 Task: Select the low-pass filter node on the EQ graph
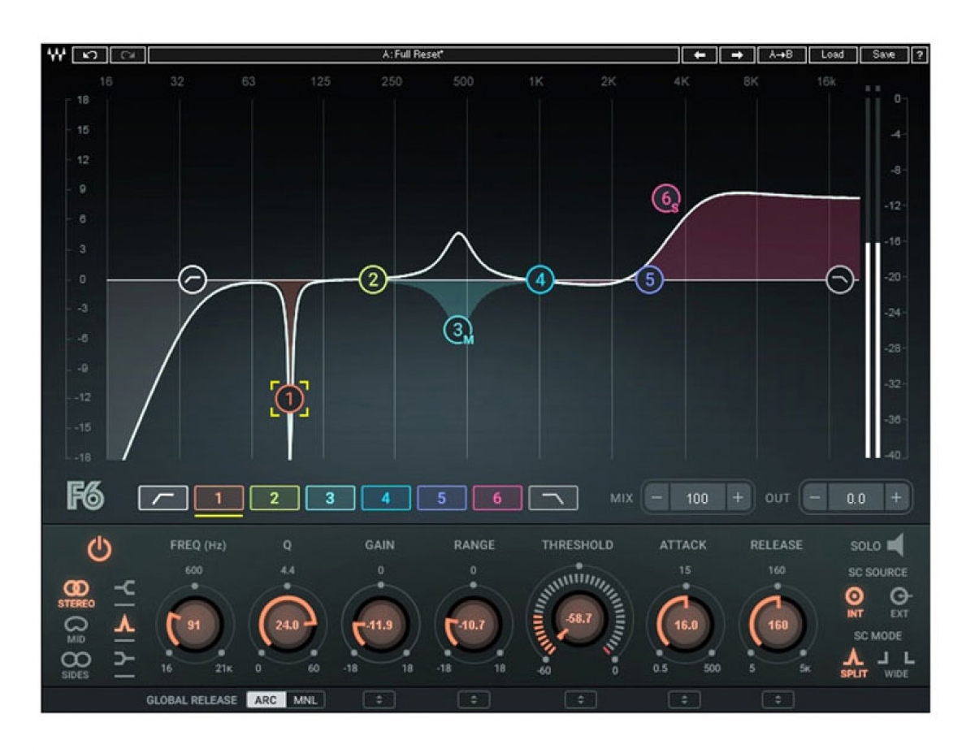tap(840, 280)
